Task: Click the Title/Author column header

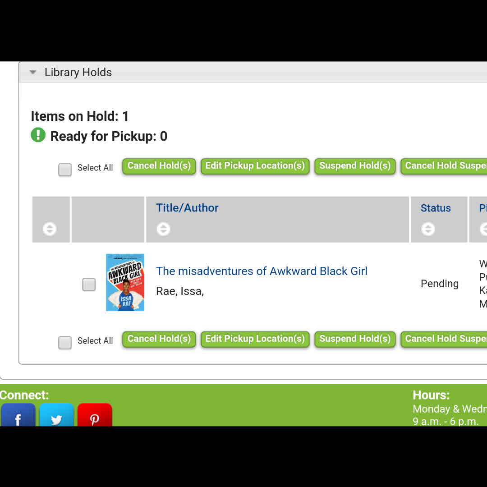Action: click(187, 208)
